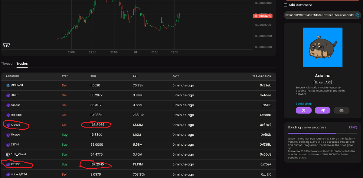This screenshot has width=363, height=178.
Task: Open Nobody1234 account profile
Action: (19, 174)
